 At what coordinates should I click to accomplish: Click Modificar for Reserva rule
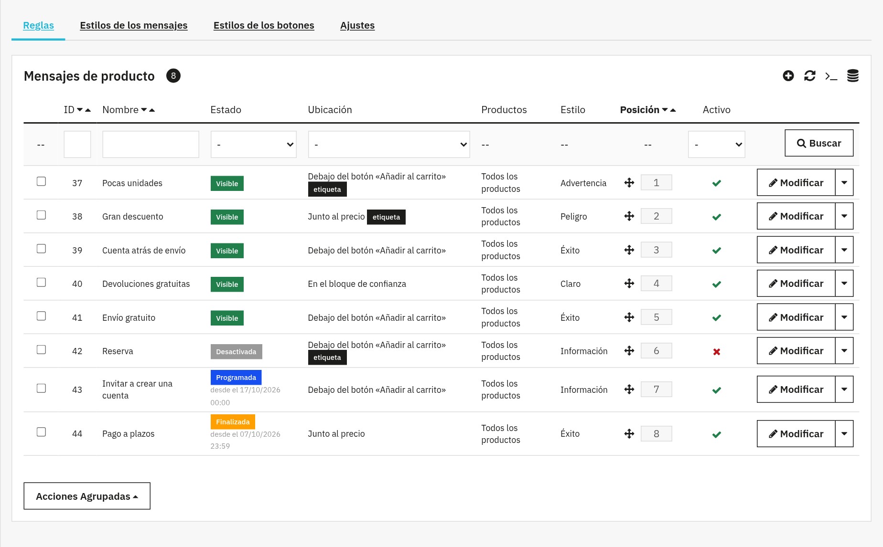click(x=796, y=351)
